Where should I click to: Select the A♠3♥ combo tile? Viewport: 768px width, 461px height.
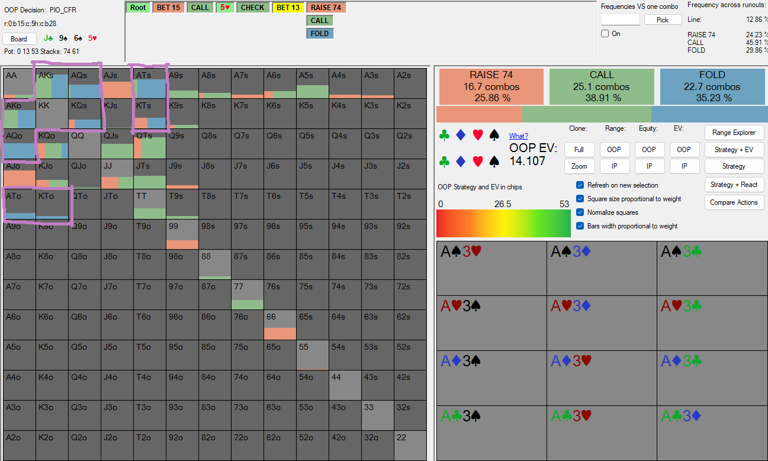(x=491, y=267)
